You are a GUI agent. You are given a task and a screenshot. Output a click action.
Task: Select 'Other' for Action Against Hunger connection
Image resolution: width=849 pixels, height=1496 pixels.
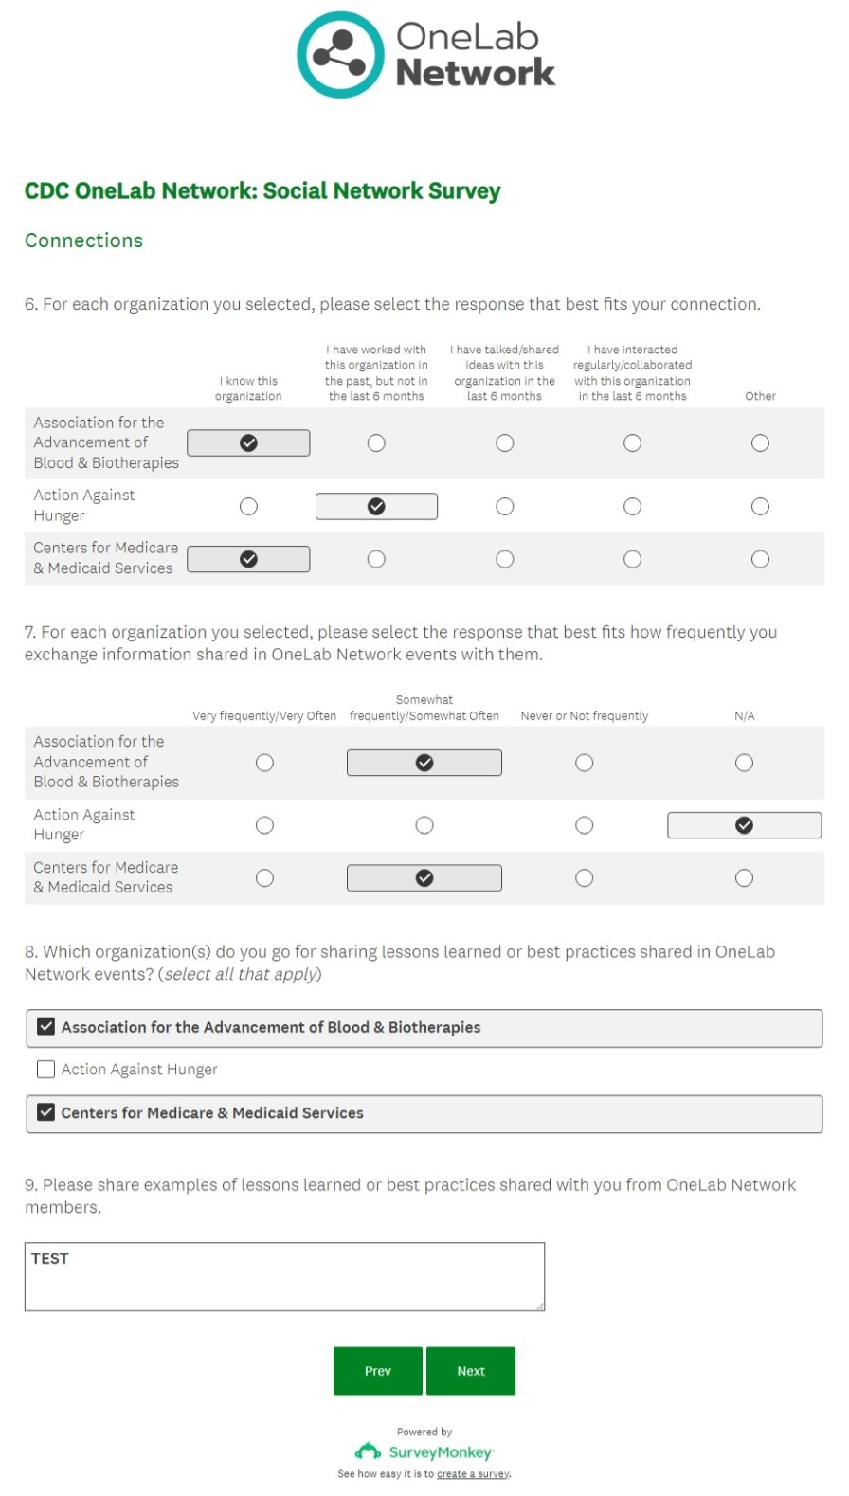(760, 507)
